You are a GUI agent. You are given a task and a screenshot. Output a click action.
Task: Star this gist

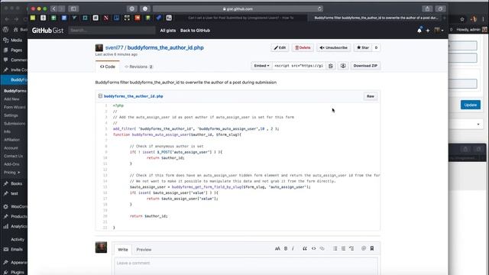[x=363, y=47]
